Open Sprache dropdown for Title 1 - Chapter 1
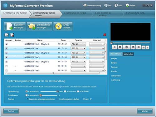This screenshot has height=117, width=156. [78, 44]
